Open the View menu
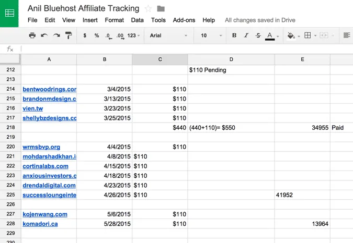This screenshot has height=243, width=353. 69,20
